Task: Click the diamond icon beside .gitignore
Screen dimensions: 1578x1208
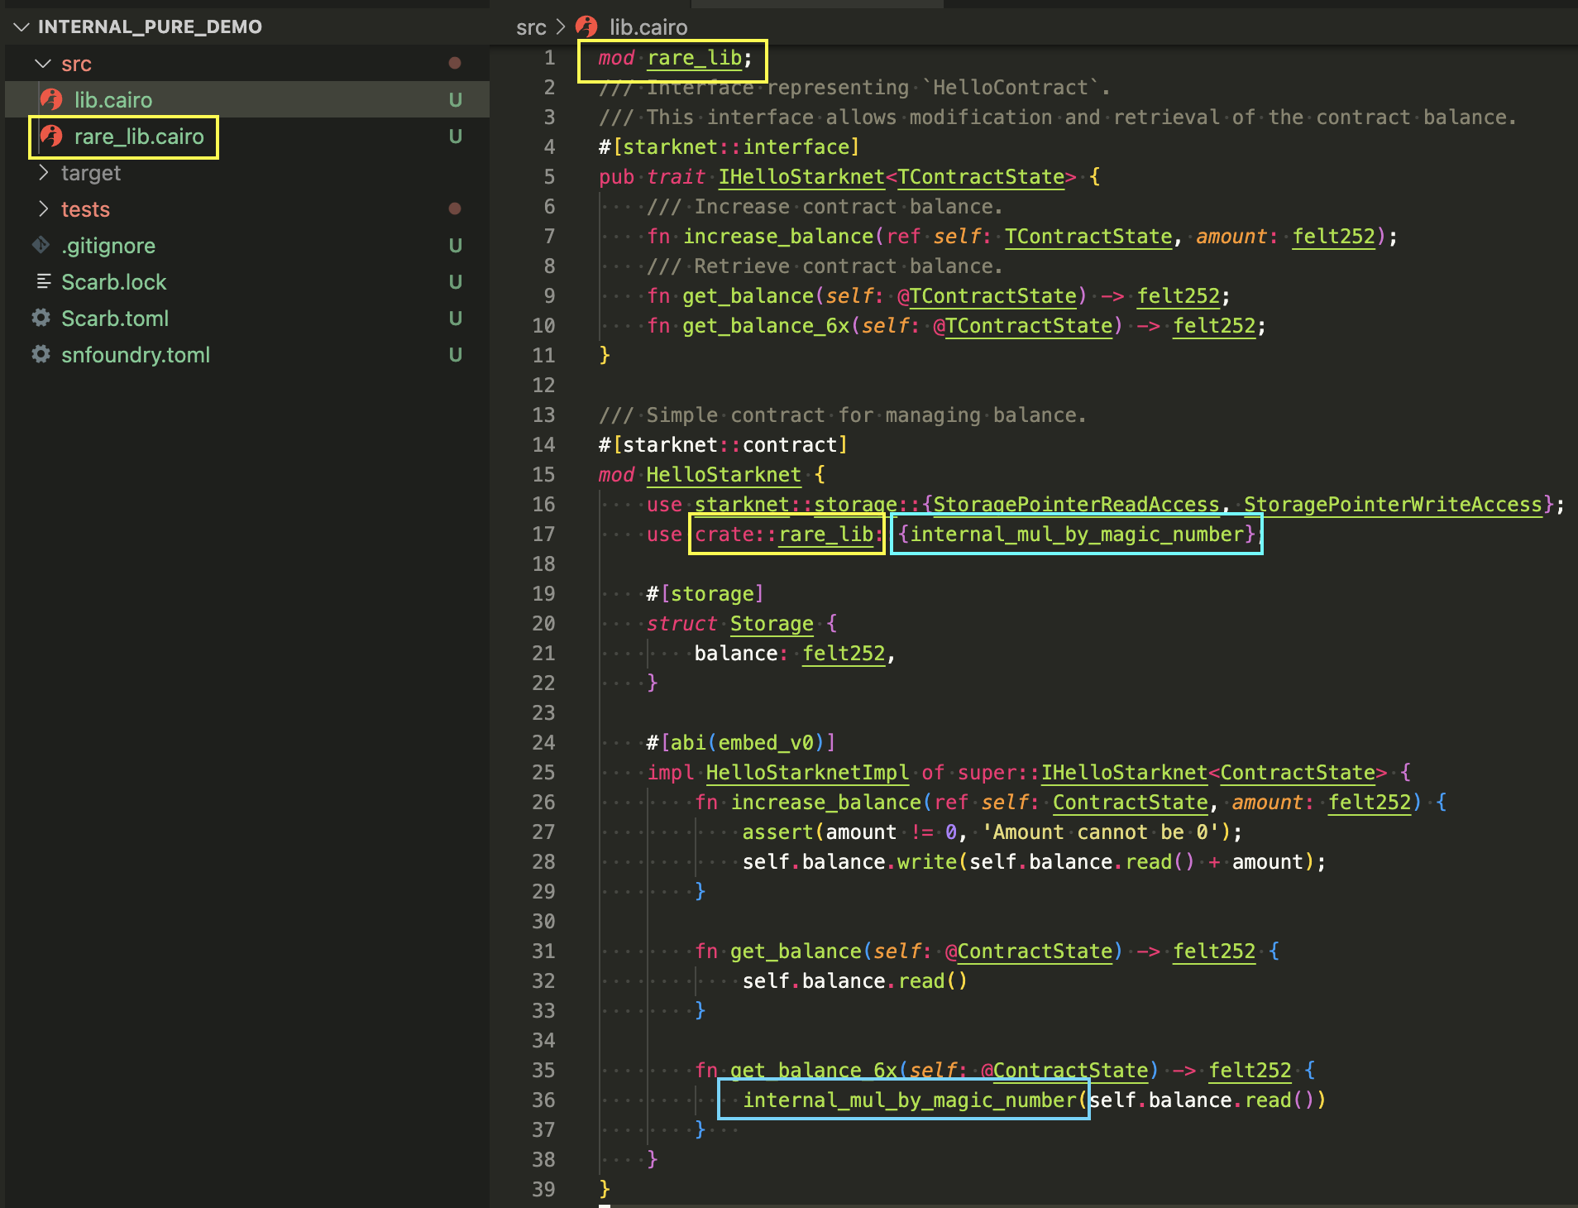Action: tap(41, 245)
